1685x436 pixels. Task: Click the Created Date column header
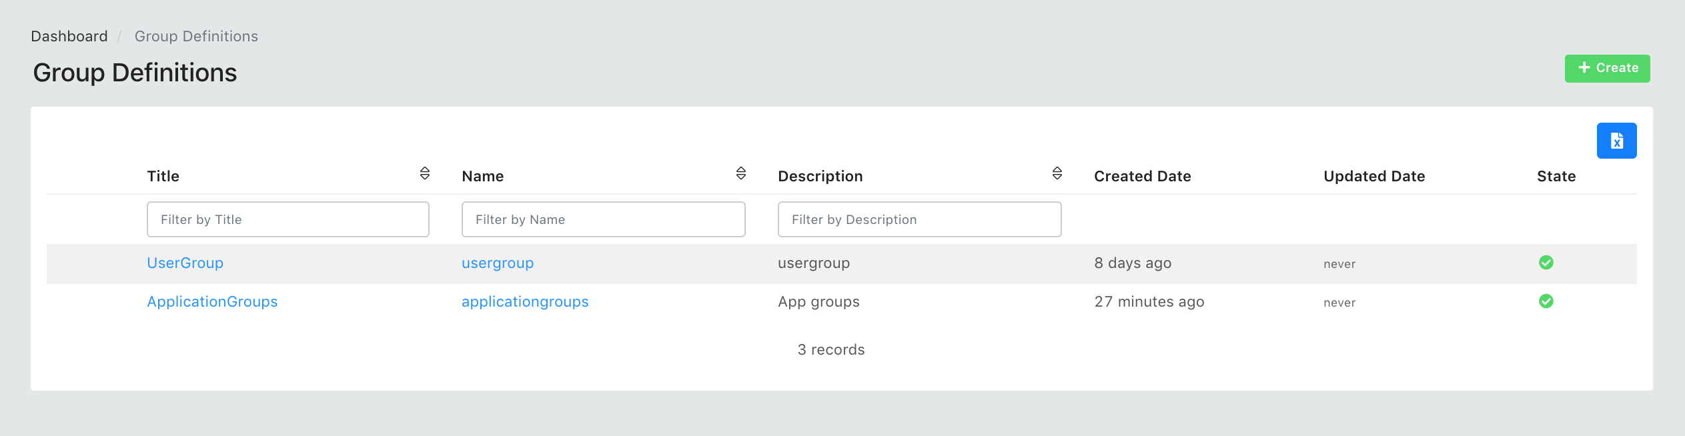tap(1142, 176)
